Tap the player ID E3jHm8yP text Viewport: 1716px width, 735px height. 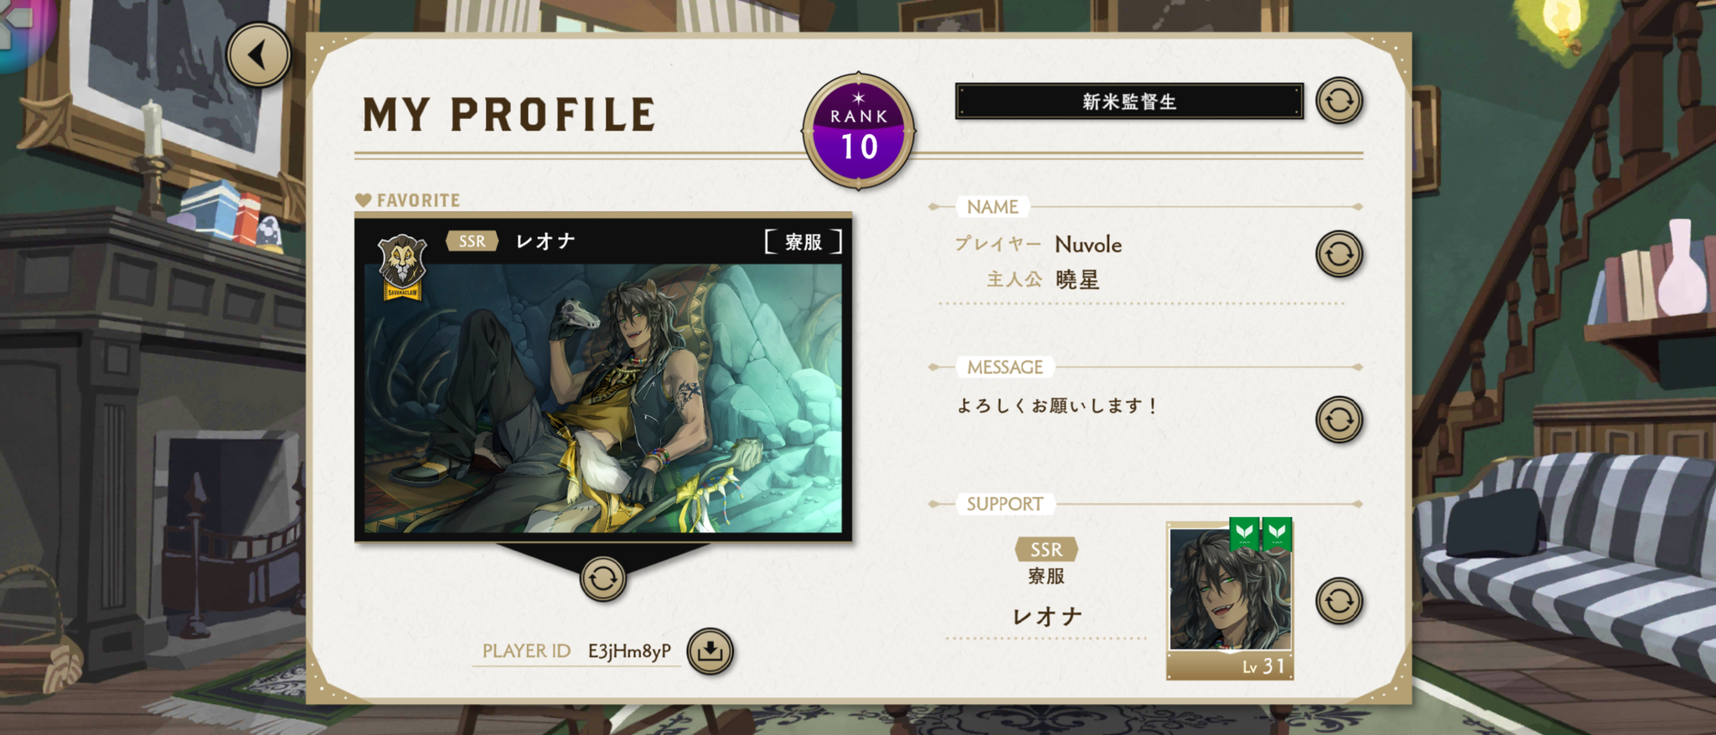[629, 651]
